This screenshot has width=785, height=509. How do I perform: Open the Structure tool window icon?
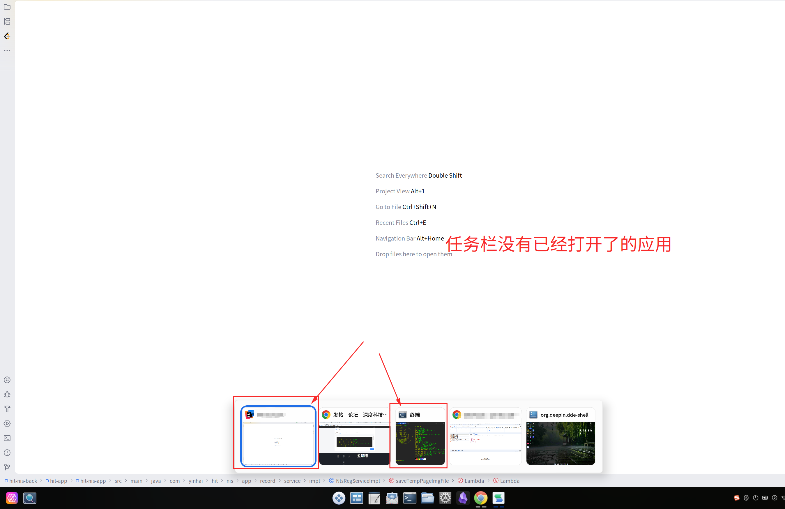point(7,22)
